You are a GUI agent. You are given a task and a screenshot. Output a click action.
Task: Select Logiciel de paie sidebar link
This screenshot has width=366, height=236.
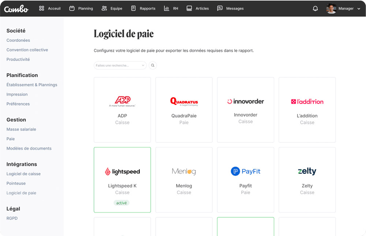(x=21, y=193)
